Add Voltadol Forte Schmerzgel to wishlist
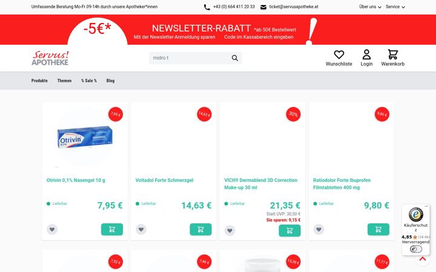Viewport: 436px width, 272px height. click(x=141, y=229)
